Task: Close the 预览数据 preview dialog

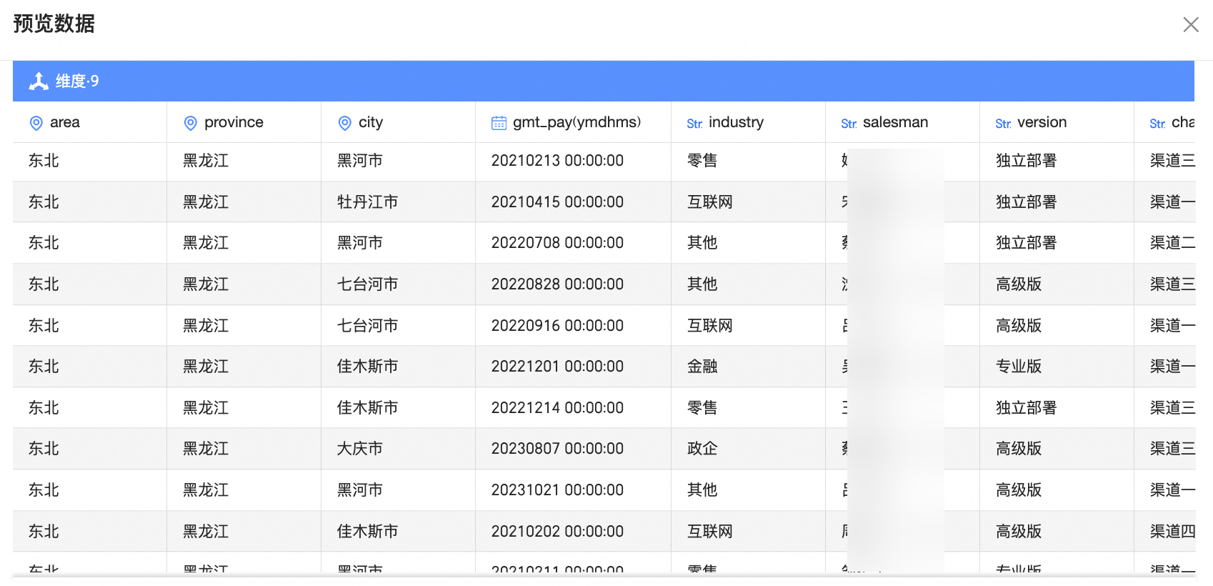Action: 1190,24
